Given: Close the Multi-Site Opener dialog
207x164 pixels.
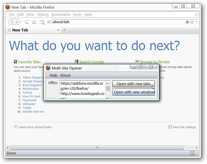Looking at the screenshot, I should tap(151, 67).
